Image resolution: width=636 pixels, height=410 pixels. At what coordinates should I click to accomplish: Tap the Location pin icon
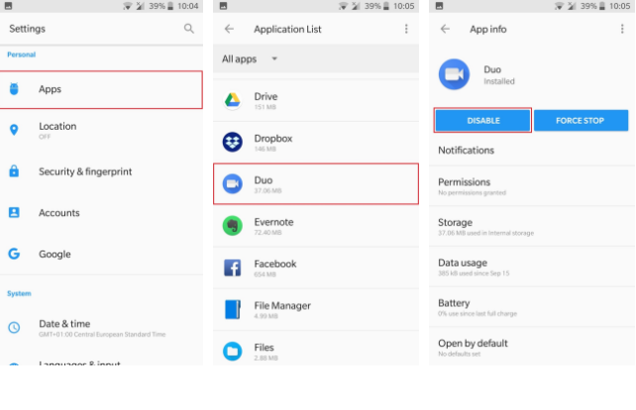[x=14, y=130]
